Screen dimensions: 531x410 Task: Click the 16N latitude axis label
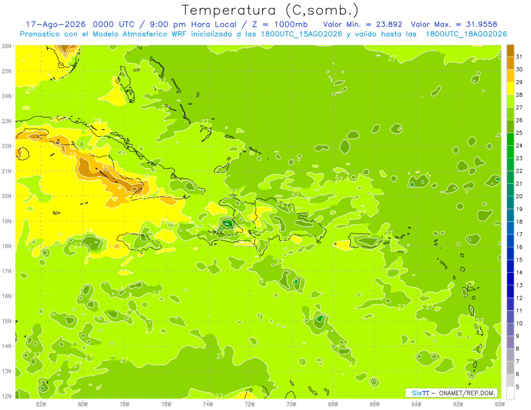[6, 296]
